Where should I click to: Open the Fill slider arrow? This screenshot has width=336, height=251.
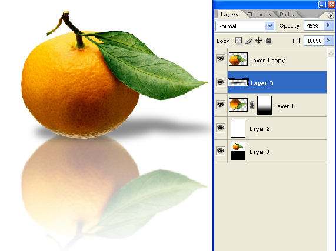(328, 41)
